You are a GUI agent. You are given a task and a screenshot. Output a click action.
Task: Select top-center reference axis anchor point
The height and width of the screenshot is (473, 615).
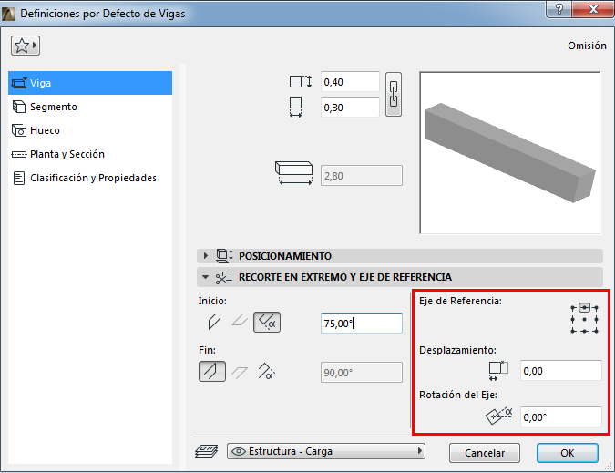click(x=584, y=307)
